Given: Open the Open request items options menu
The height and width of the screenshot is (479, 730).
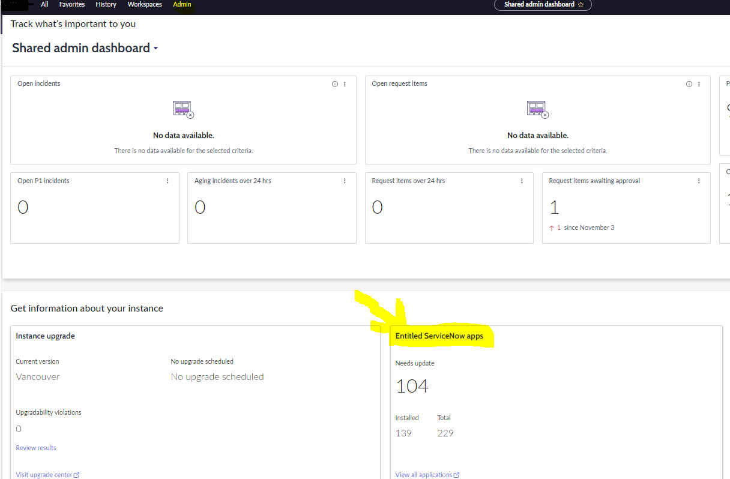Looking at the screenshot, I should click(x=699, y=84).
